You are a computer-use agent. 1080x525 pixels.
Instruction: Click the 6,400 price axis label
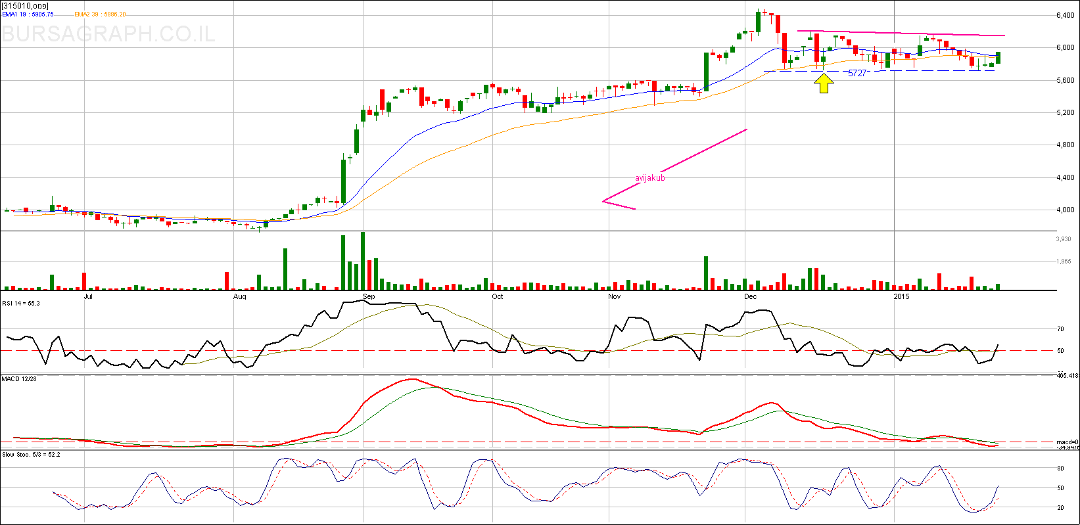[x=1064, y=15]
